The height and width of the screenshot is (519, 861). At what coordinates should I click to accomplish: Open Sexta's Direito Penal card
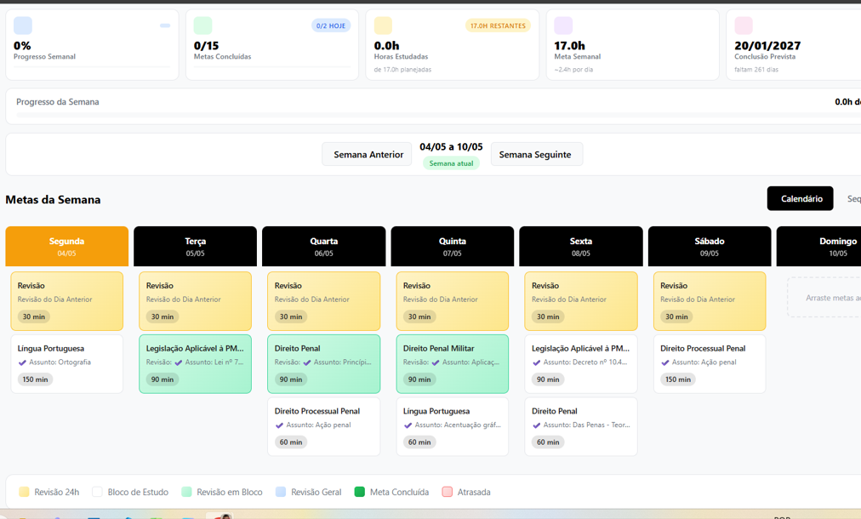581,426
